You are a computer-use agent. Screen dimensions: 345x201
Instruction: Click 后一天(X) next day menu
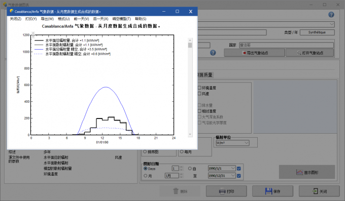(x=101, y=19)
